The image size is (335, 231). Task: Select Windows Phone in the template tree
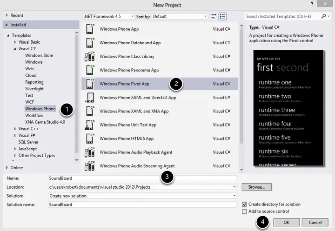click(x=40, y=109)
